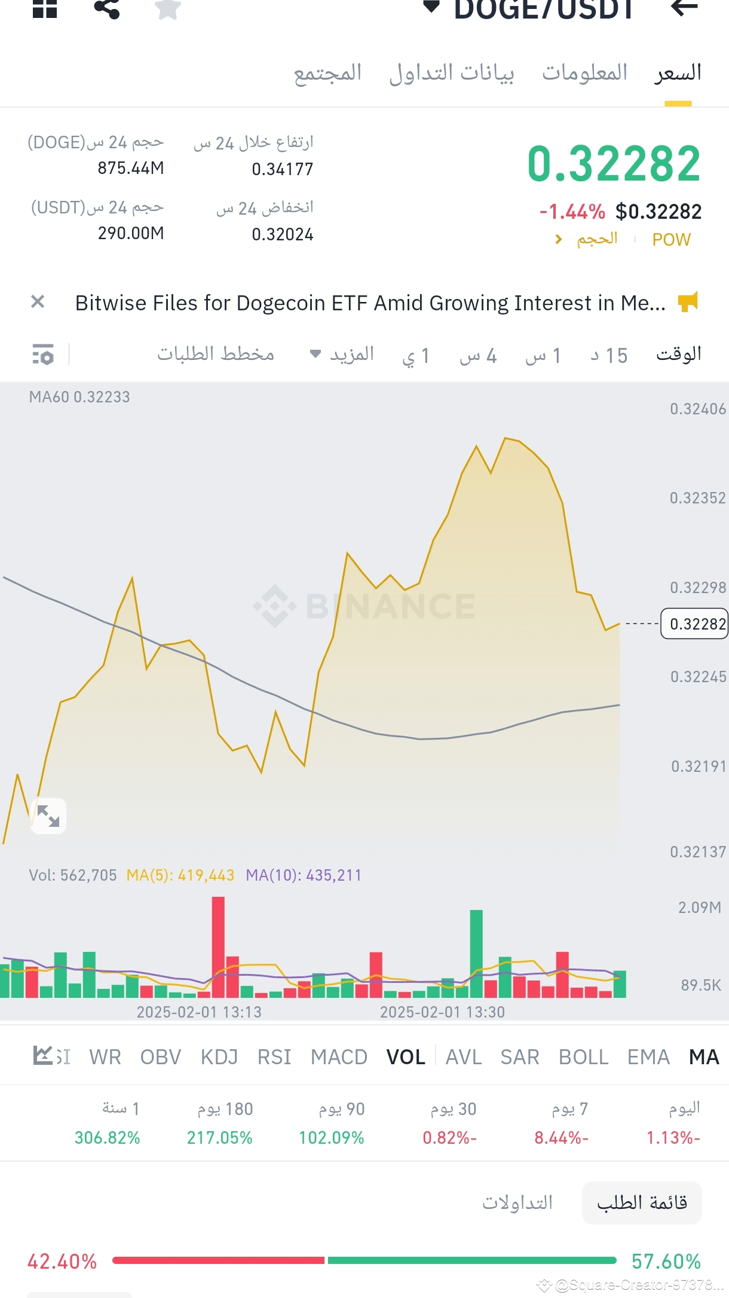The height and width of the screenshot is (1298, 729).
Task: Share the DOGE/USDT chart
Action: [106, 9]
